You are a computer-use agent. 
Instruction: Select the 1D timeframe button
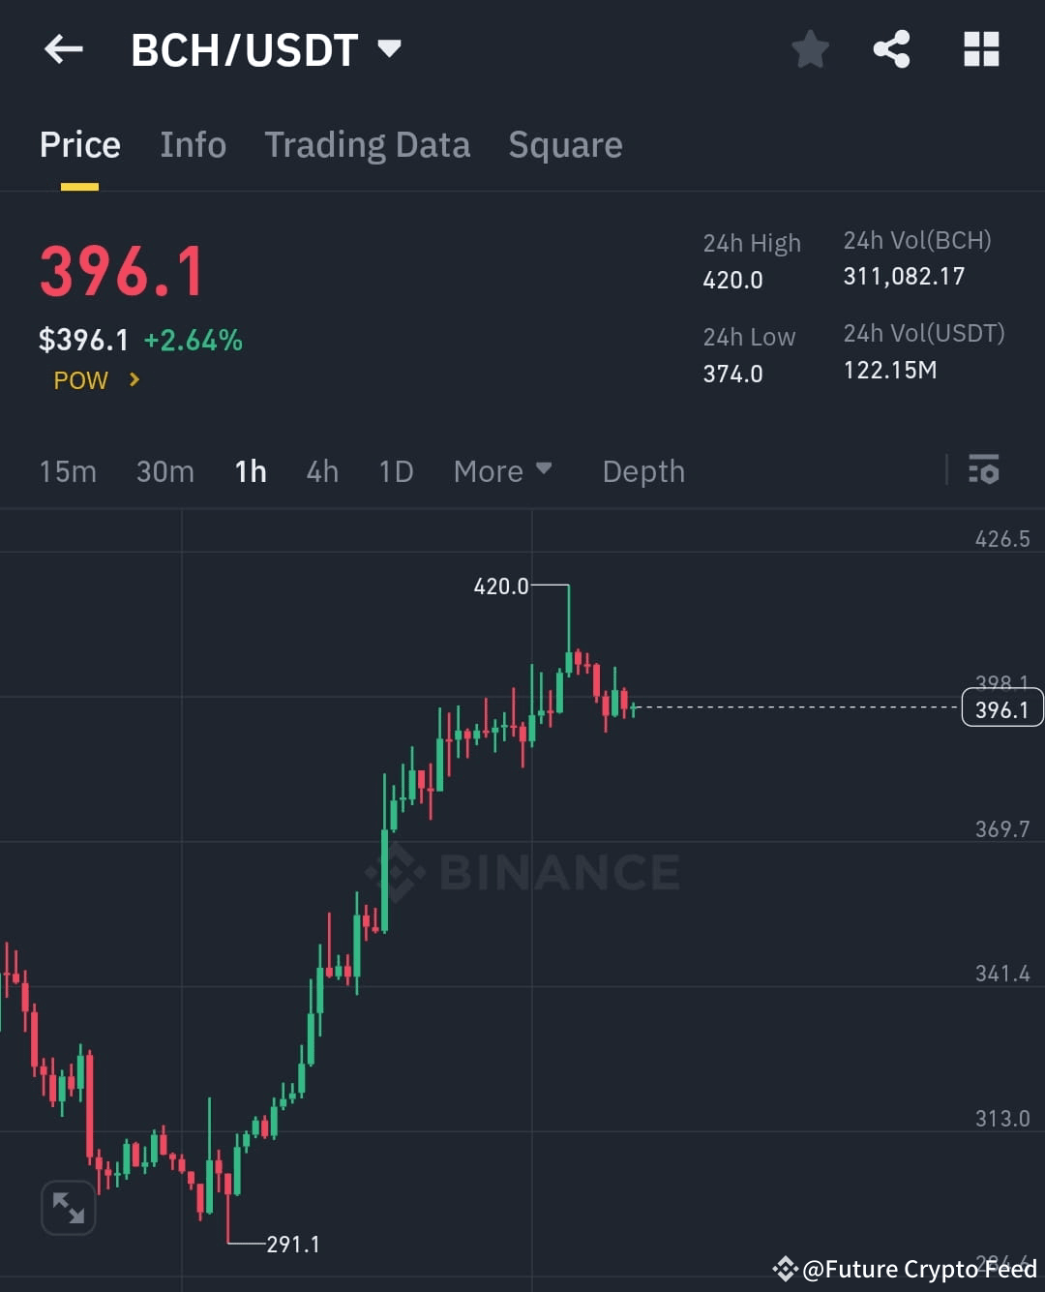pos(395,471)
